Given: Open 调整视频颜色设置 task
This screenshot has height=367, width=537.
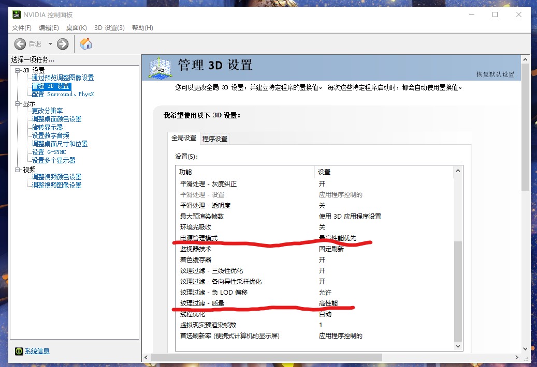Looking at the screenshot, I should click(56, 177).
